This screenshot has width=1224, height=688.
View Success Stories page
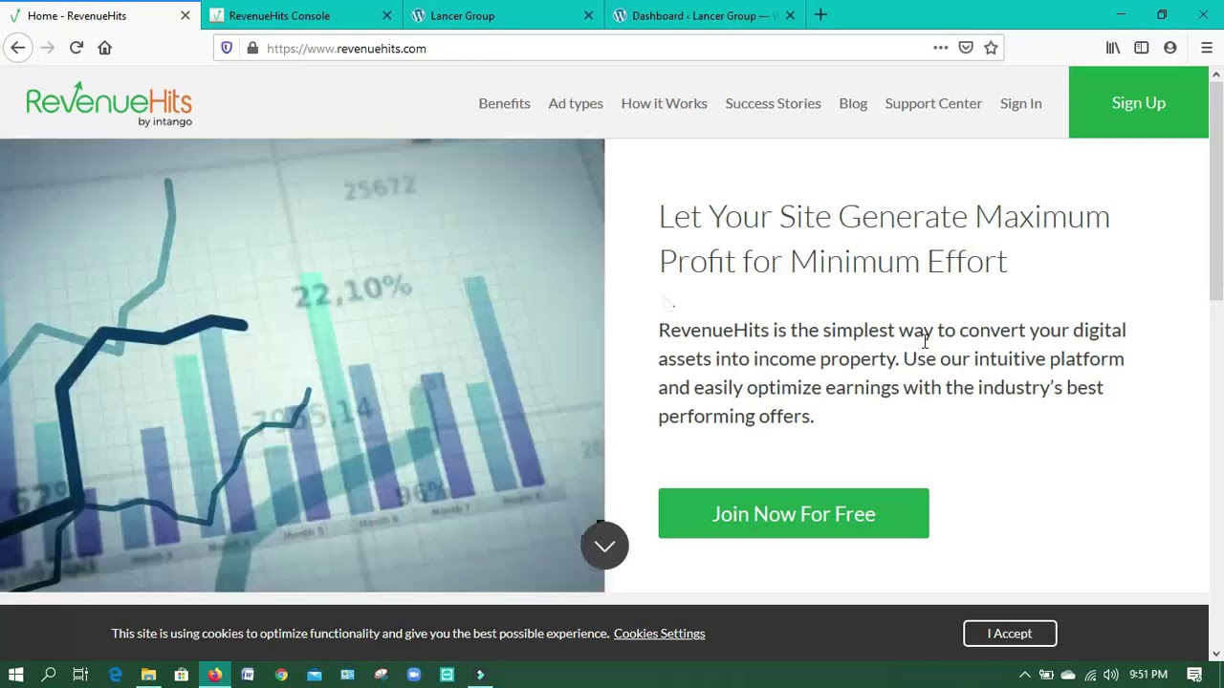coord(773,103)
